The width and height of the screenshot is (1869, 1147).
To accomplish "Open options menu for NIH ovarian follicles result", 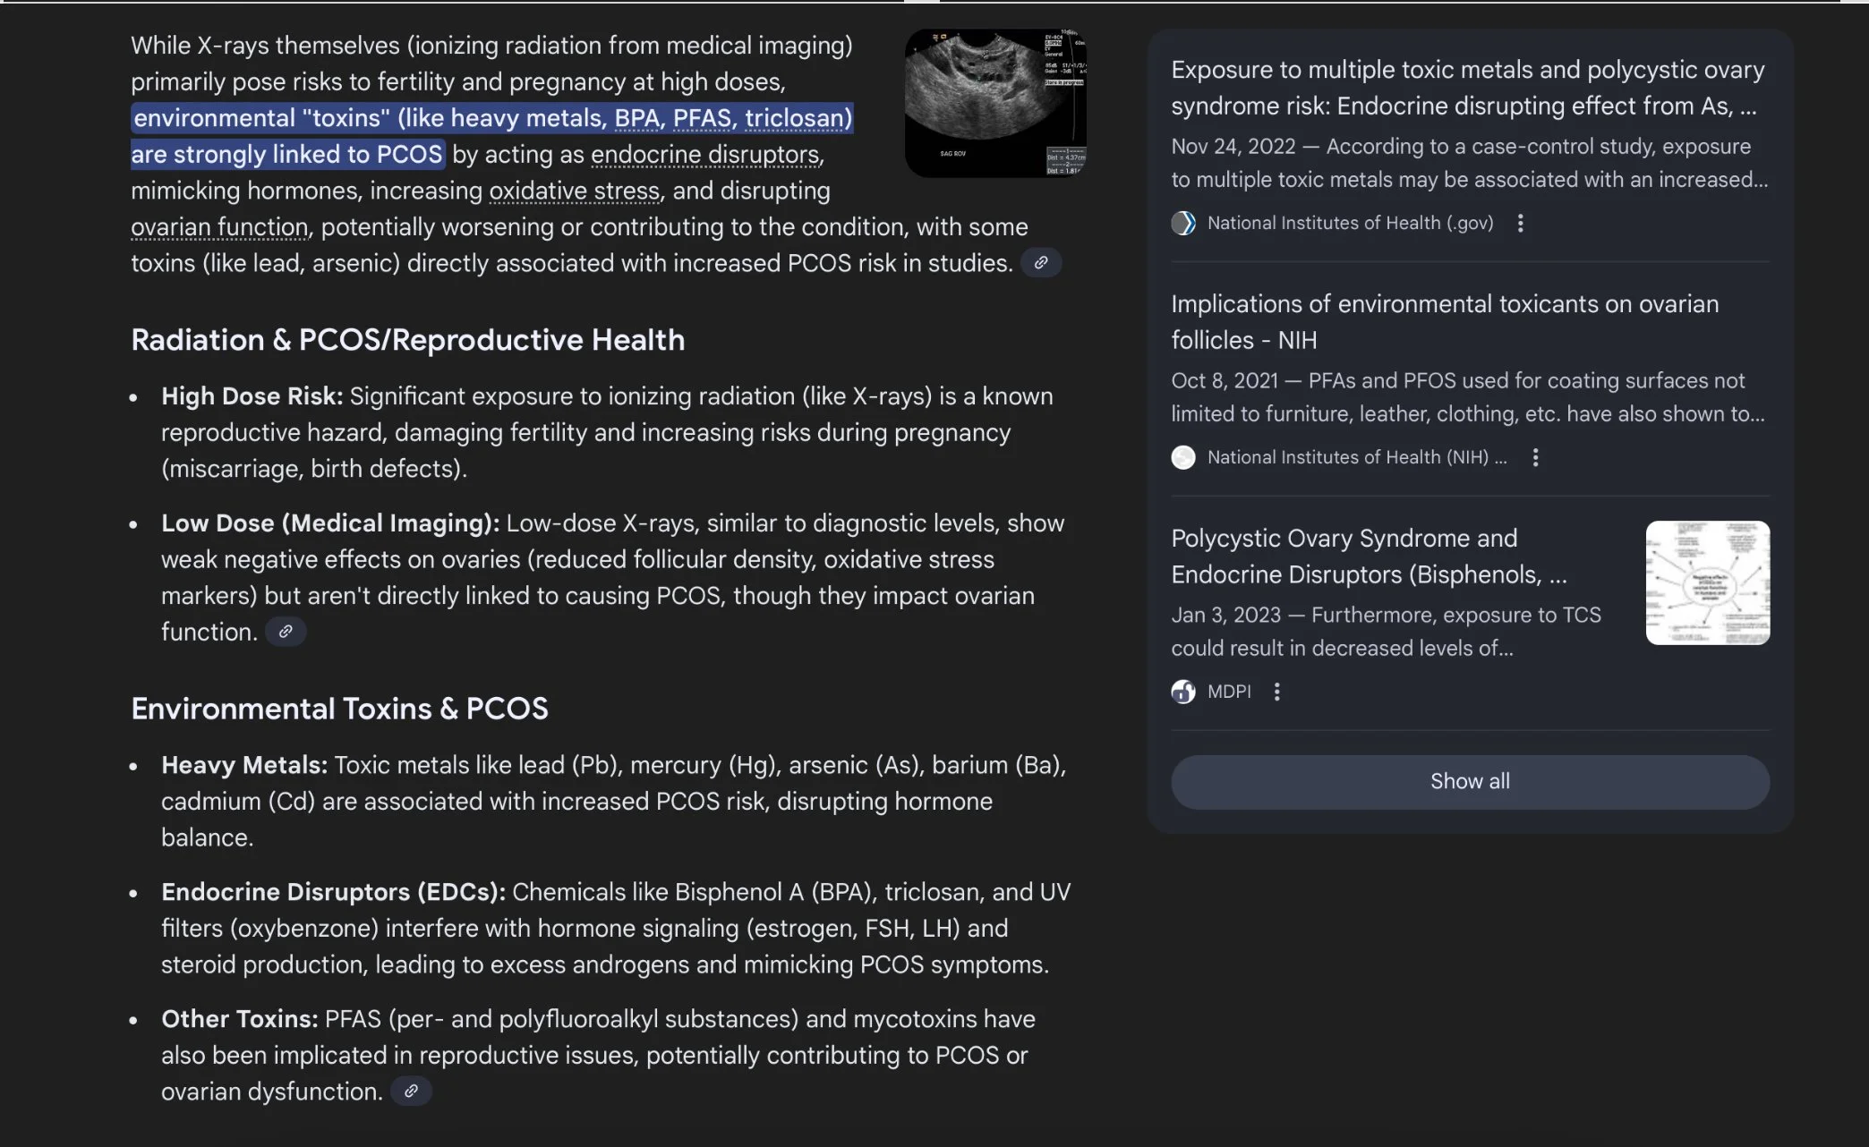I will pyautogui.click(x=1535, y=458).
